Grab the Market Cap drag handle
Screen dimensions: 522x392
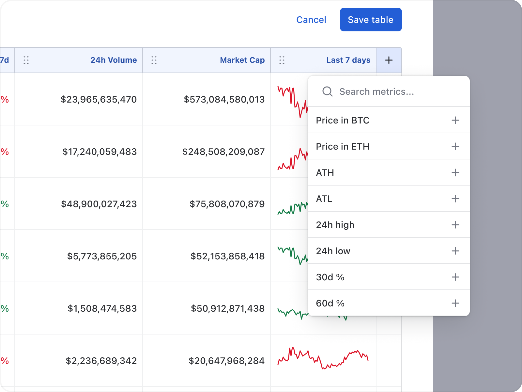[154, 60]
